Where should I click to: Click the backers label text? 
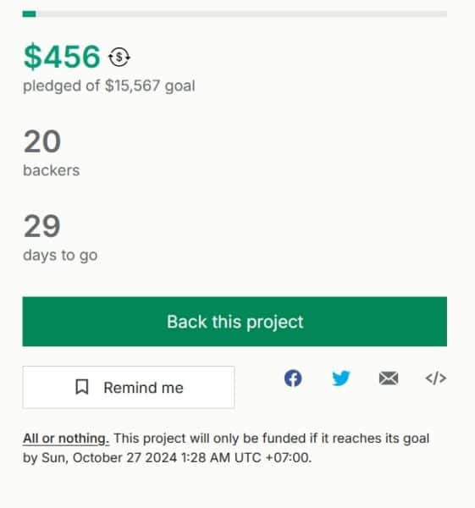[51, 170]
